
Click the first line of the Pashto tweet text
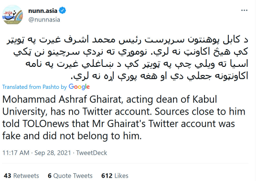127,40
